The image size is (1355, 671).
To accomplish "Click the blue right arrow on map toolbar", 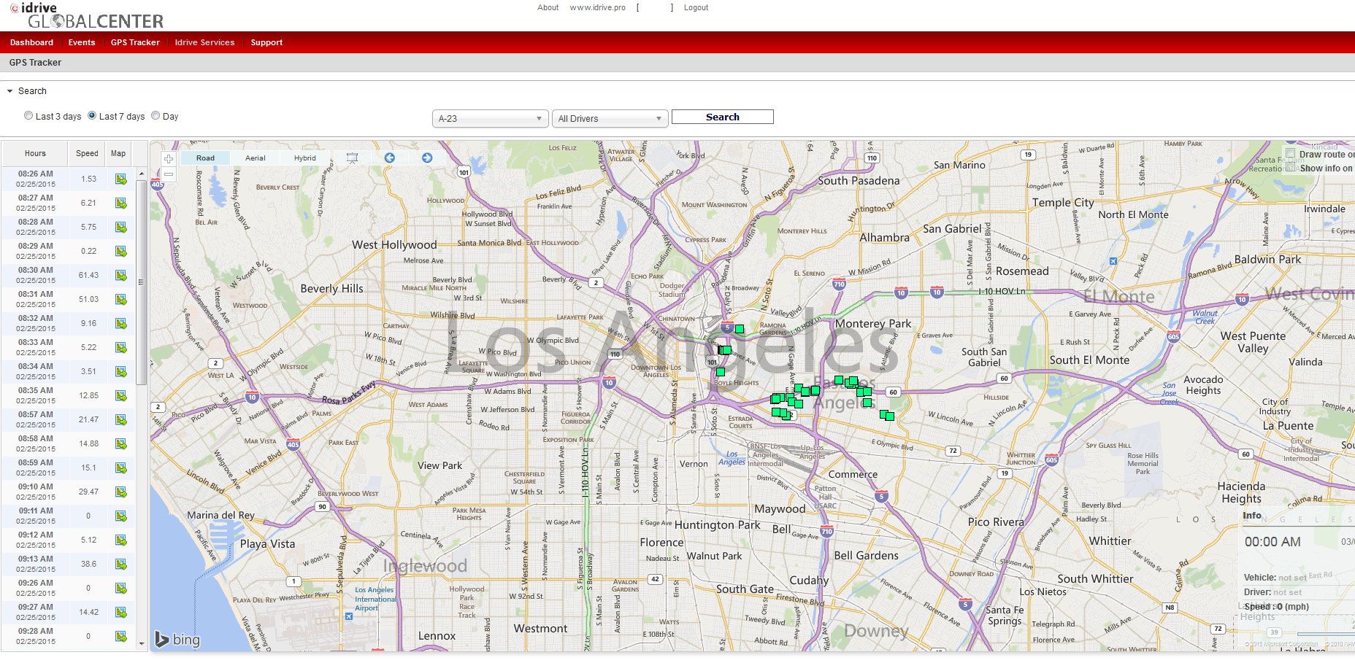I will (x=427, y=158).
